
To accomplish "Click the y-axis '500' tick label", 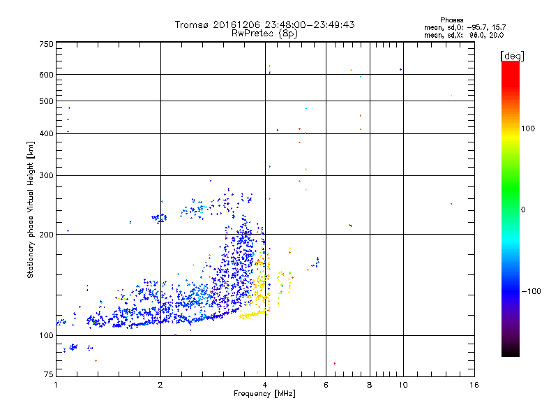I will (46, 101).
